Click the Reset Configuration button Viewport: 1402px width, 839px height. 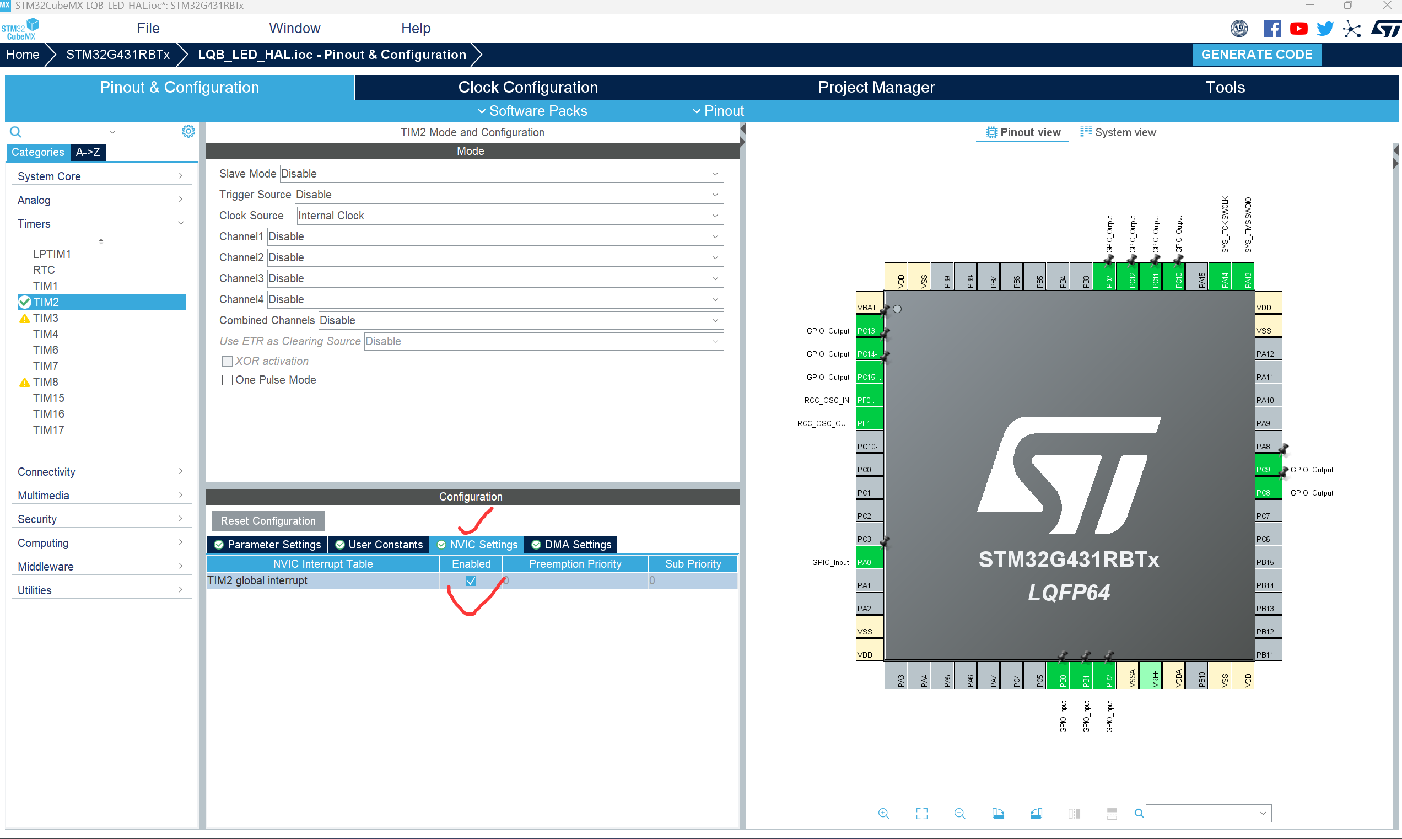point(267,521)
